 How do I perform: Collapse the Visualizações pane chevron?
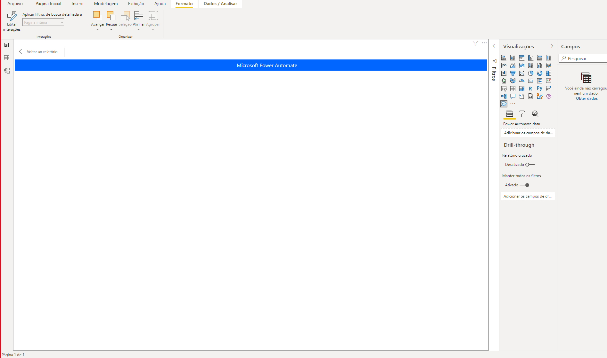552,46
